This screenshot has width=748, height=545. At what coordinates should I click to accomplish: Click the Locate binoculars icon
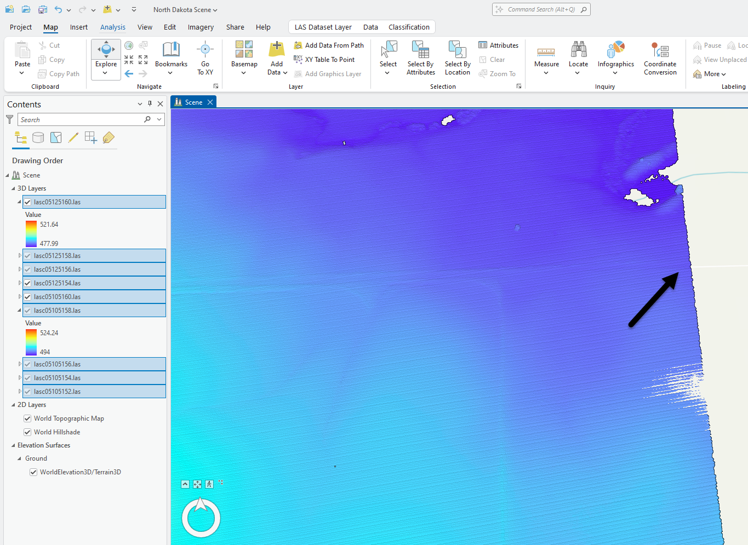pos(578,50)
